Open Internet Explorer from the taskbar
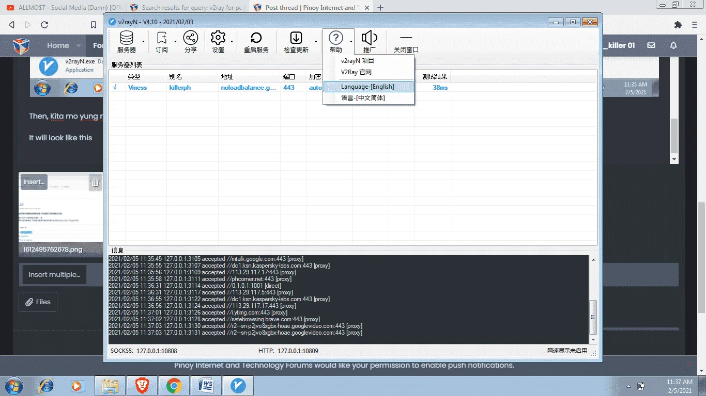Viewport: 706px width, 396px height. click(47, 385)
